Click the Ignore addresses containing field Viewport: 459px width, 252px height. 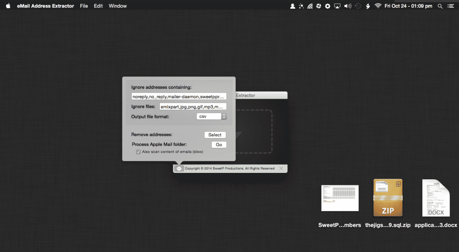[179, 97]
